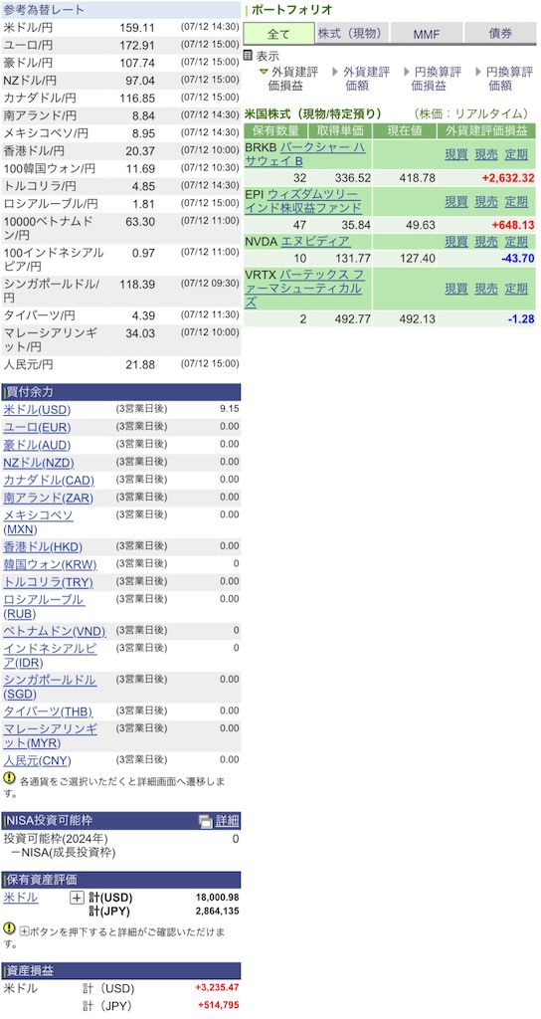Open カナダドル(CAD) buying power details
Viewport: 541px width, 1019px height.
49,481
